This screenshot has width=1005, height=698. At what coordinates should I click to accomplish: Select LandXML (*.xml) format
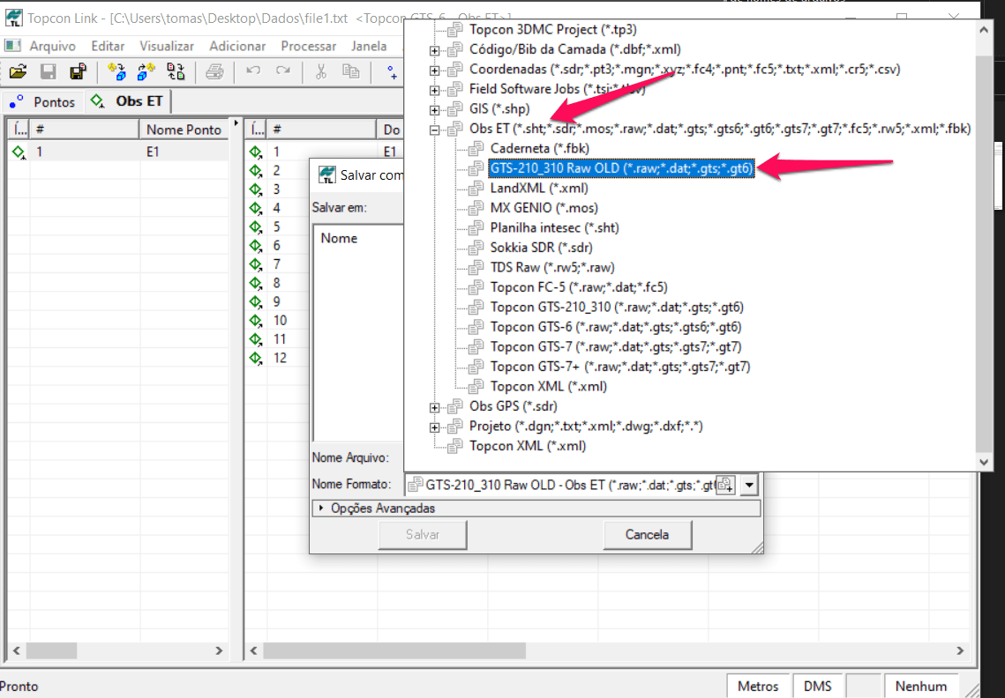(x=539, y=189)
